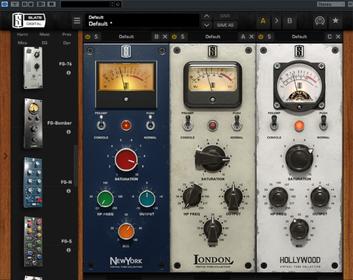Click the teal New York OUTPUT knob
Image resolution: width=353 pixels, height=280 pixels.
147,199
